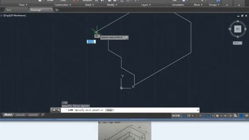Expand the Layers ribbon panel
Viewport: 249px width, 140px height.
point(146,5)
